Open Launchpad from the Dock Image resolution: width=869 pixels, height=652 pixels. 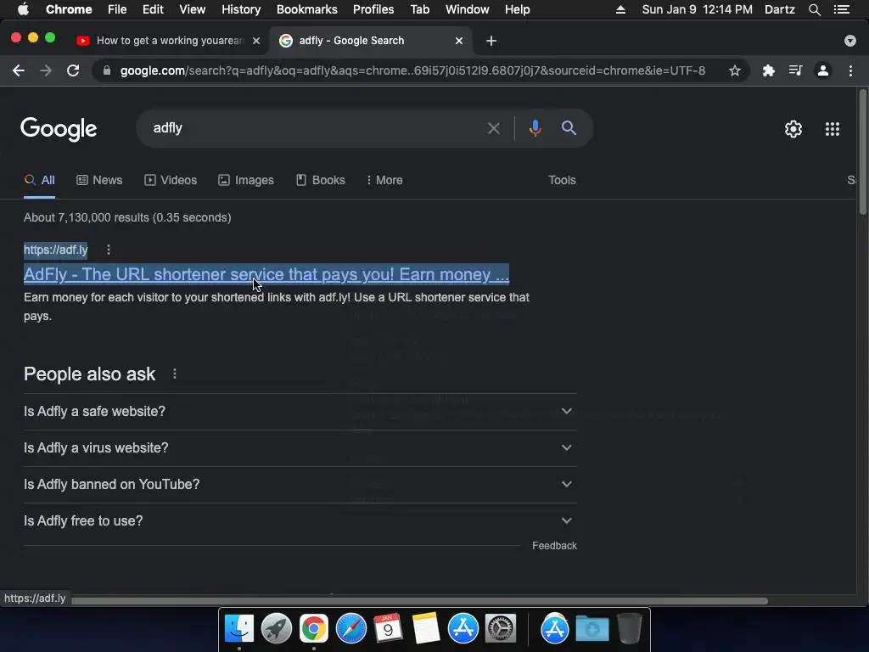coord(276,629)
